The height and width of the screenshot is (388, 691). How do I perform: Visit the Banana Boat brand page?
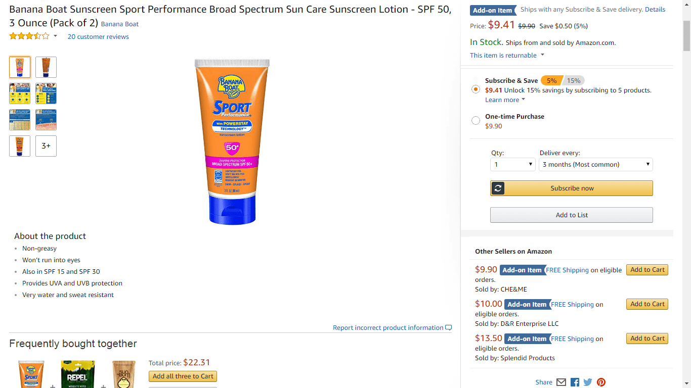119,24
